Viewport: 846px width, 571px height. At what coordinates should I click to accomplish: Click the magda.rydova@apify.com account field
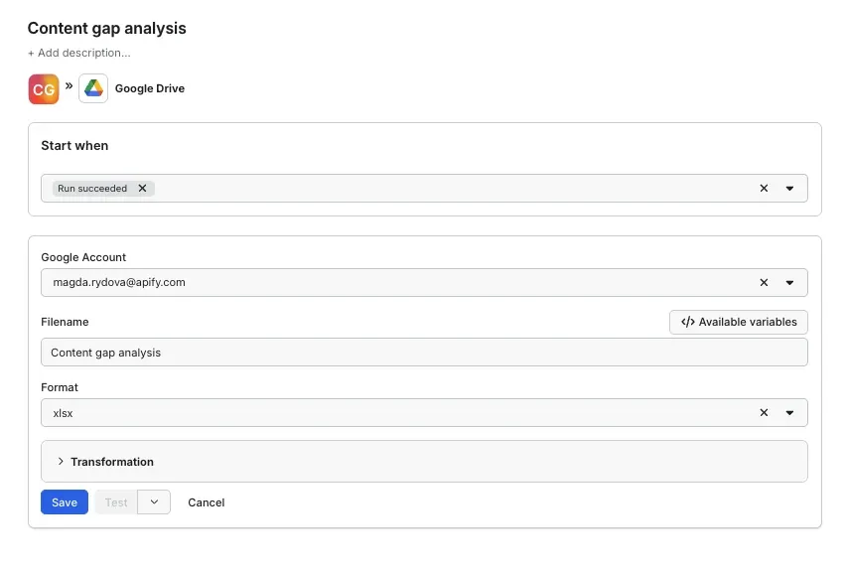point(424,282)
